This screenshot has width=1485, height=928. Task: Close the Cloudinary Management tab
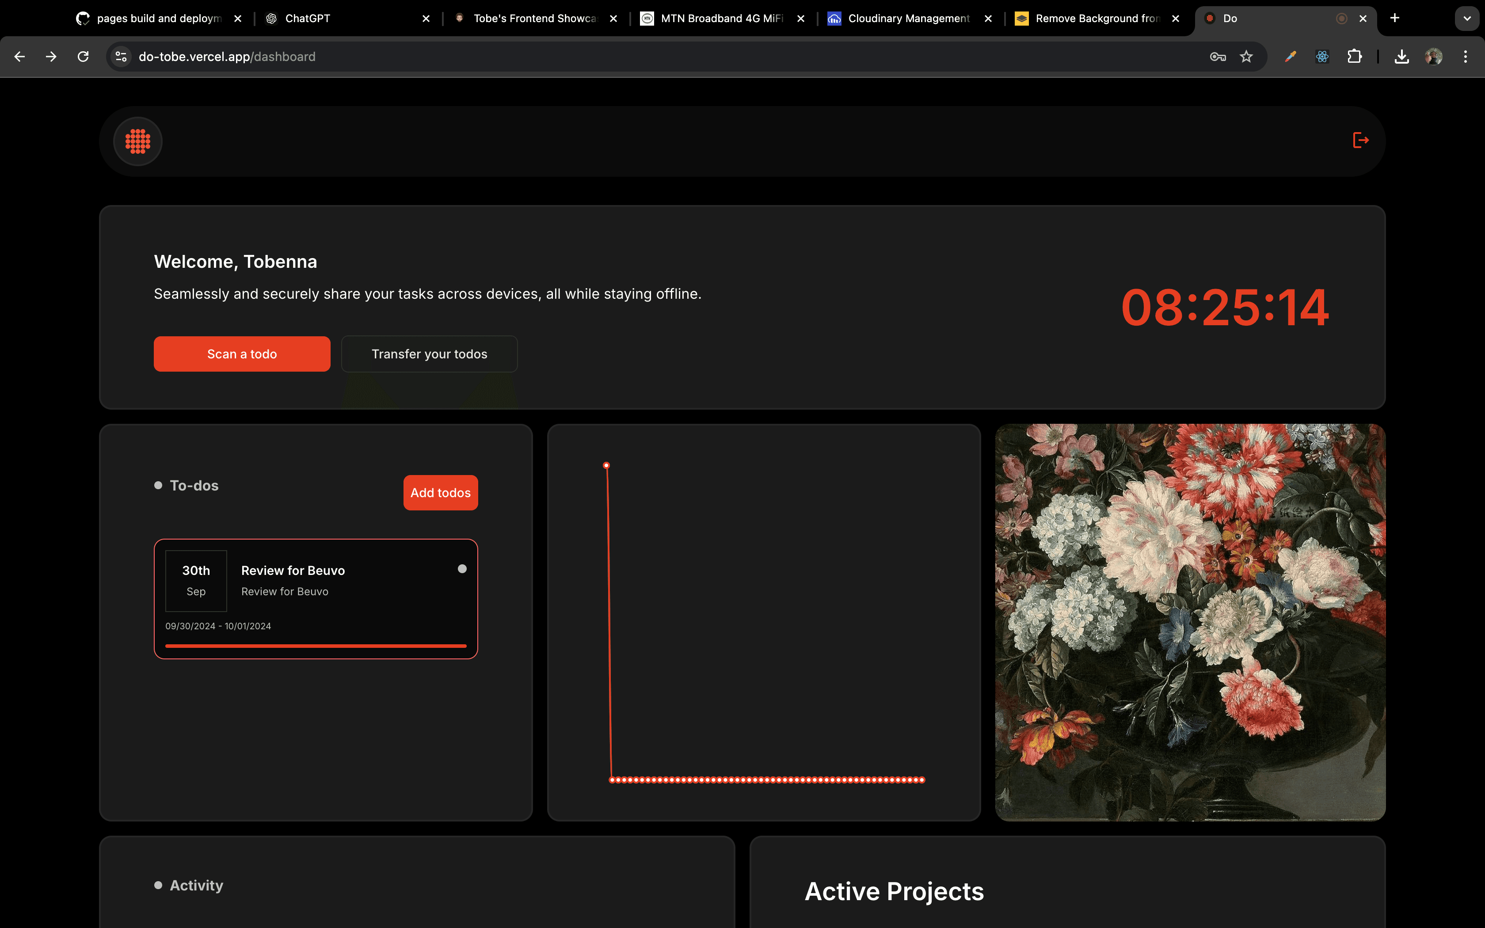pos(988,19)
